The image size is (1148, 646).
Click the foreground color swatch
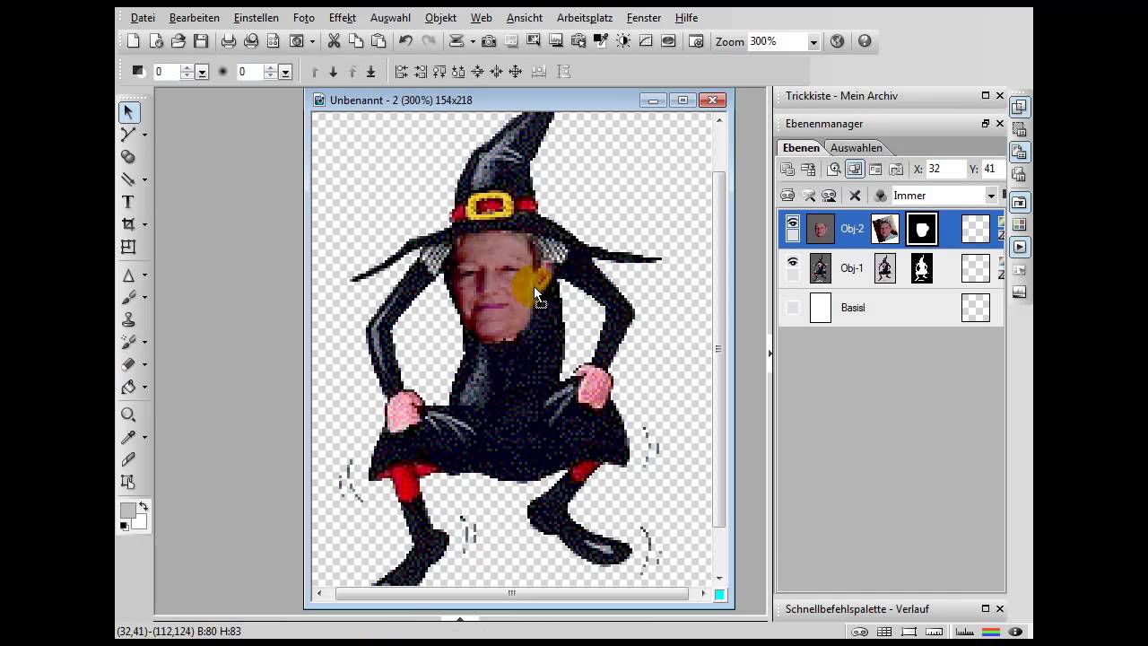tap(127, 510)
